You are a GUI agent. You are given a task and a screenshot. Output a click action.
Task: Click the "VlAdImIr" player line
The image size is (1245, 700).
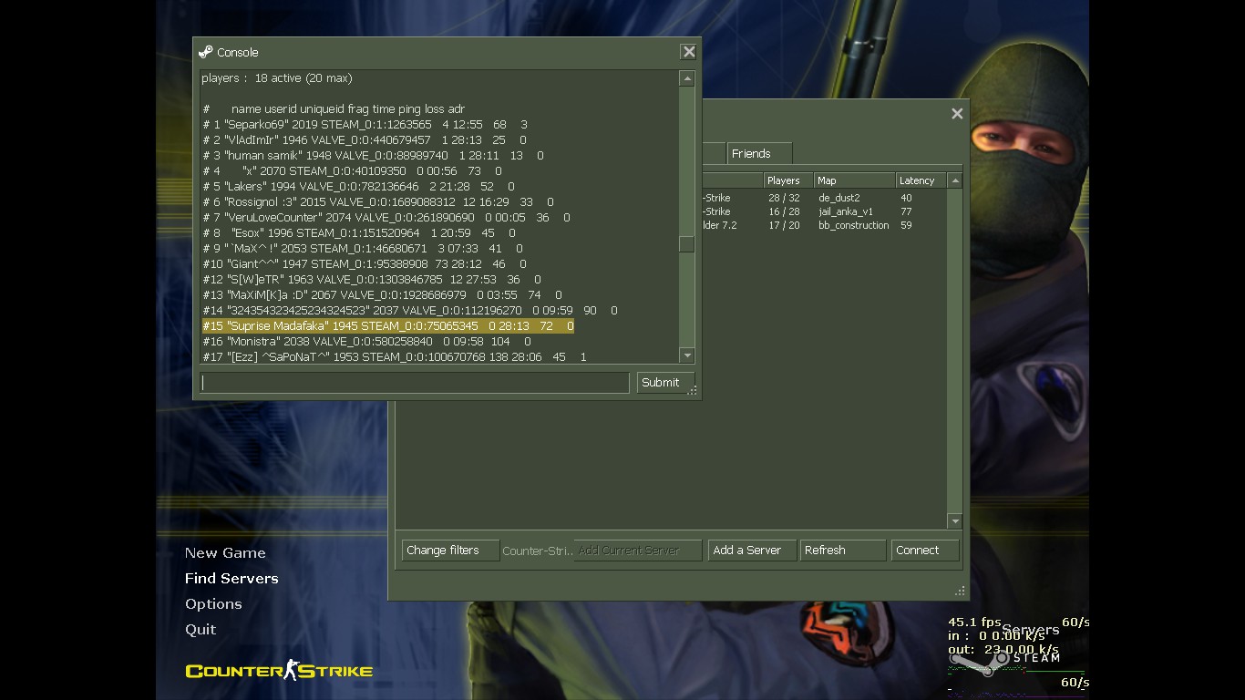[x=365, y=139]
